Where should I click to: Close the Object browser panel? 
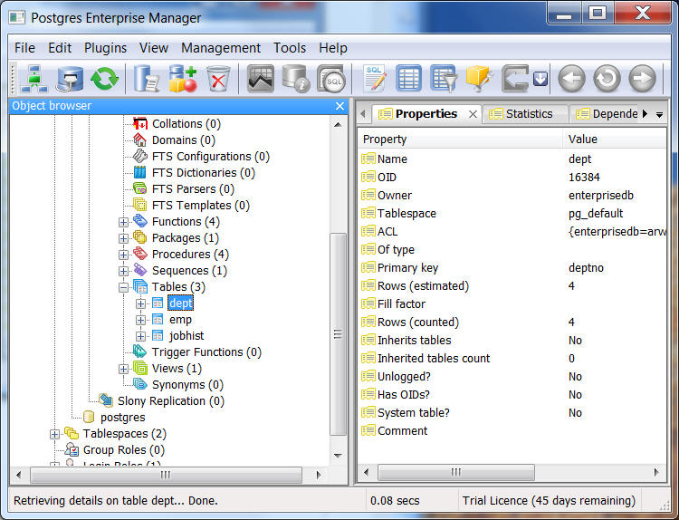(339, 106)
